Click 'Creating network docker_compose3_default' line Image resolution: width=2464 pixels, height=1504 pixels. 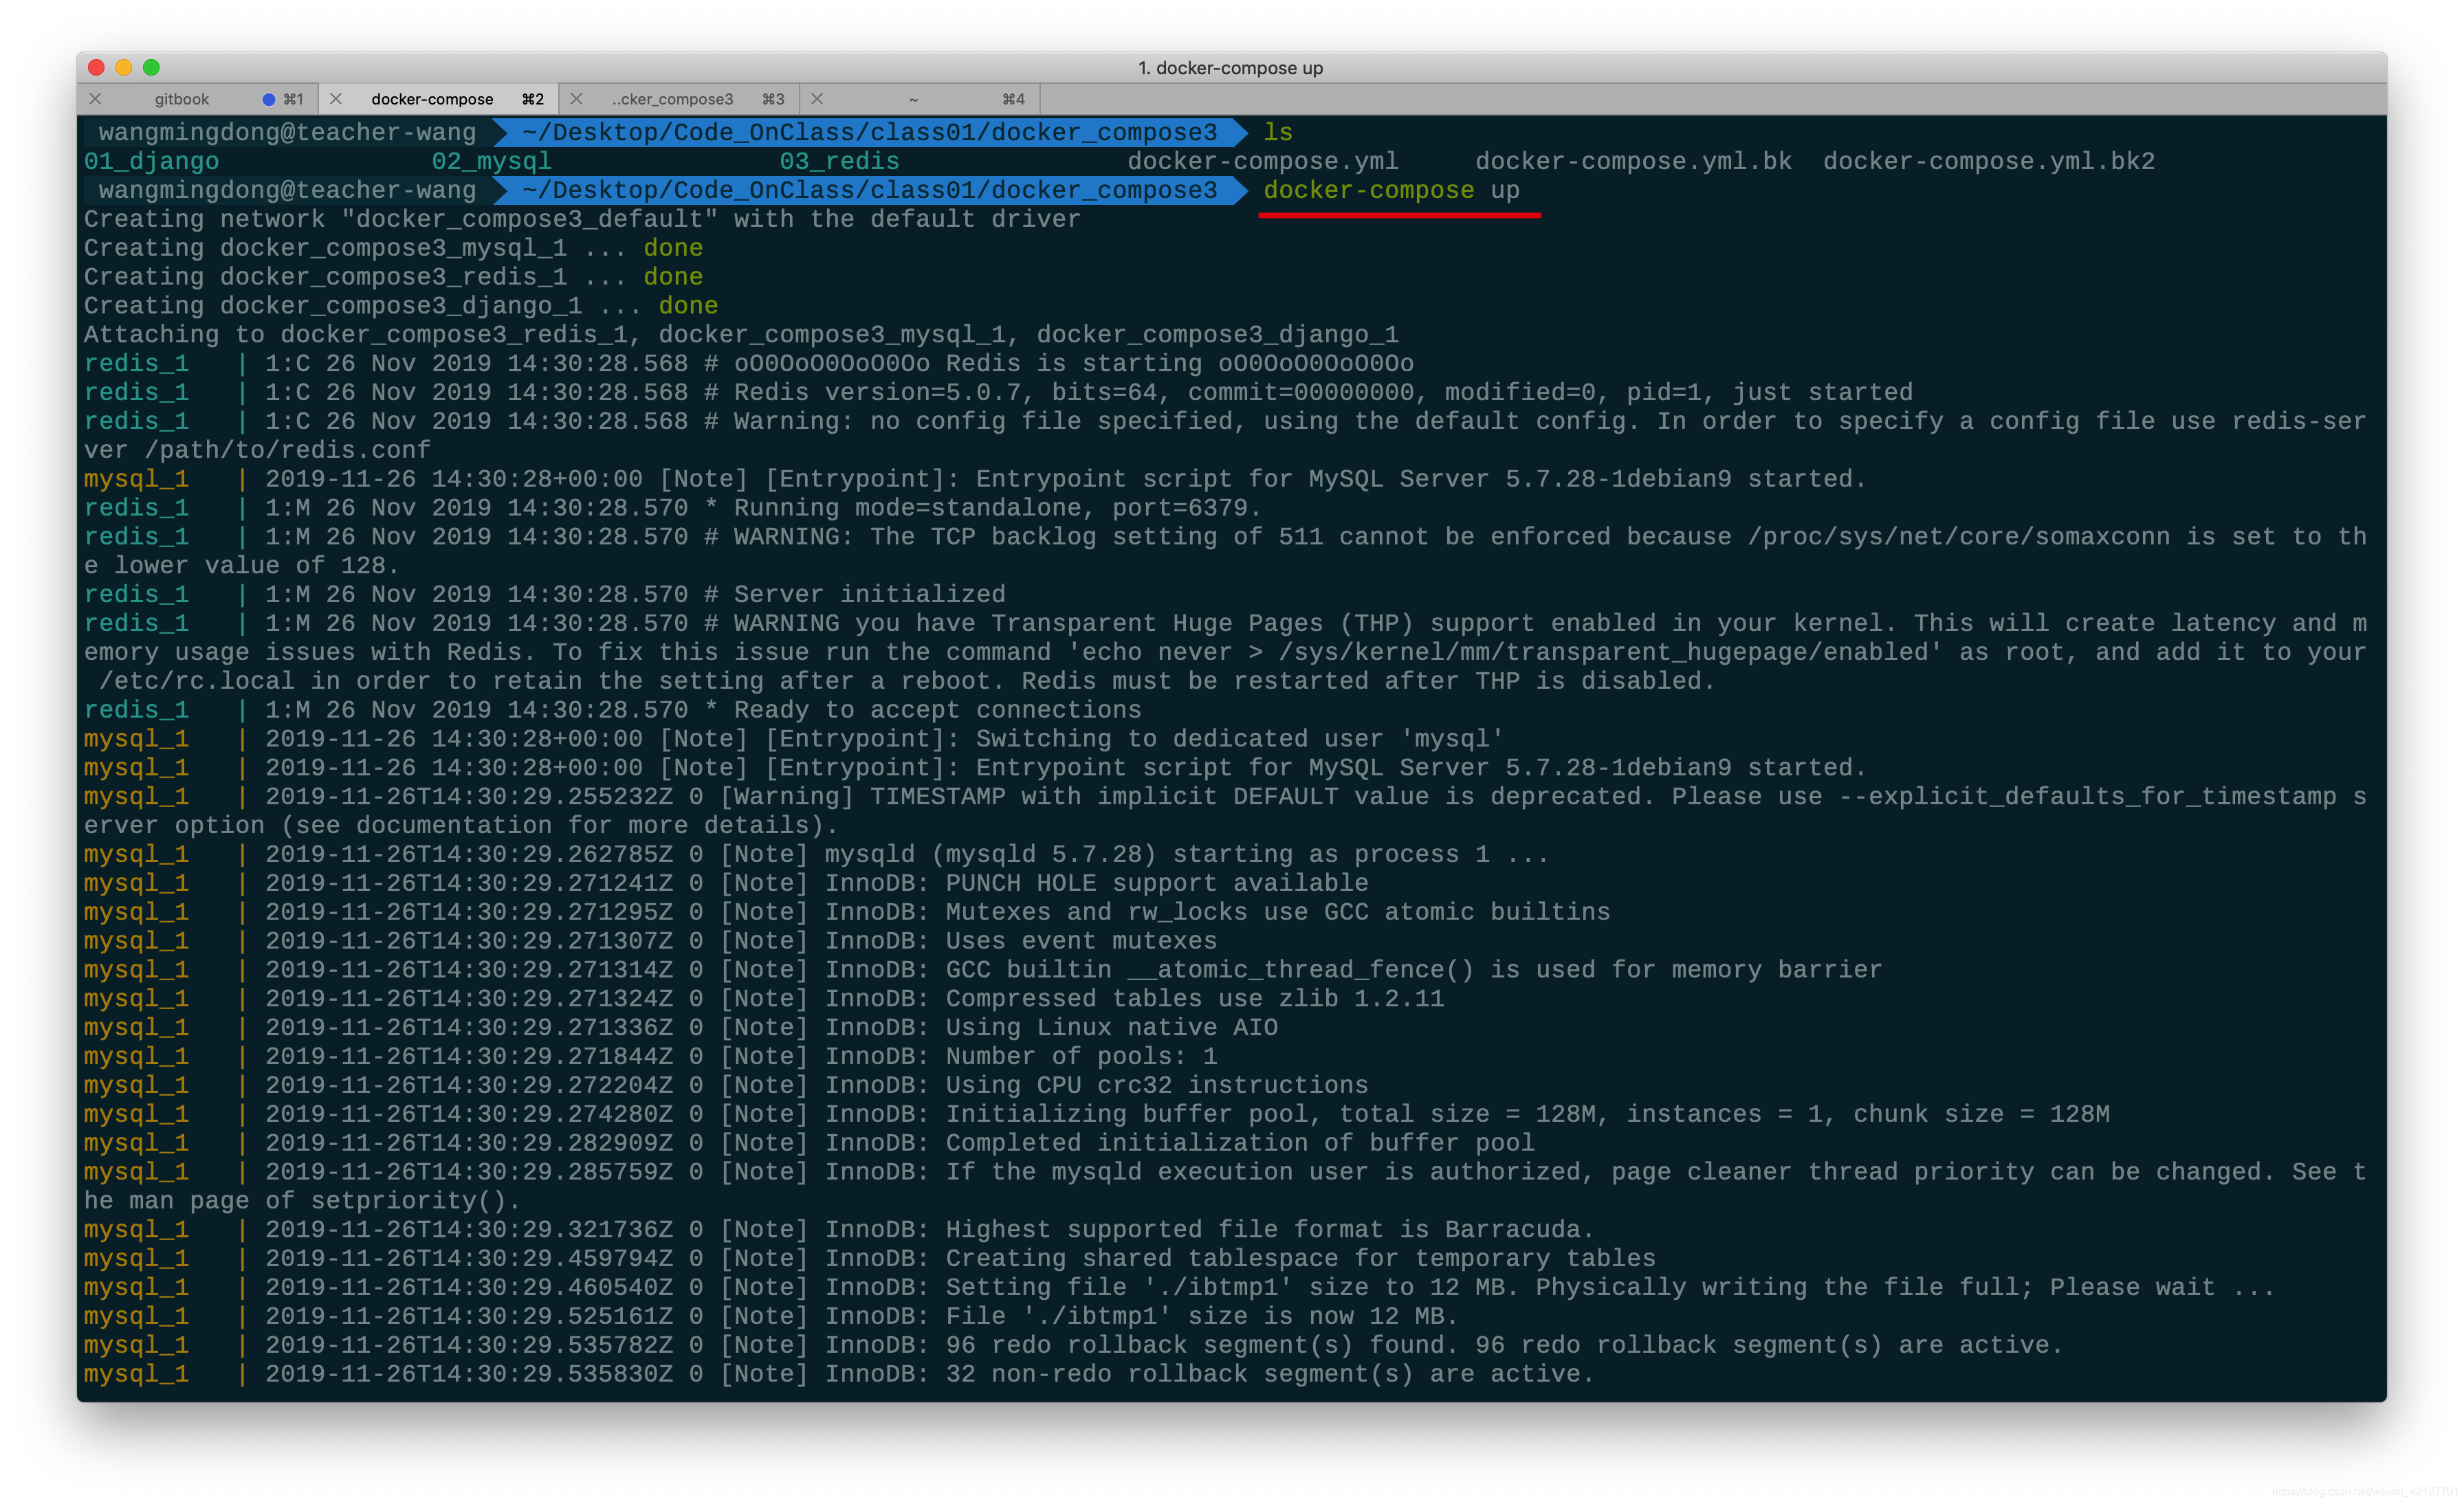(582, 219)
